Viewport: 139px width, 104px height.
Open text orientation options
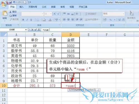[78, 14]
